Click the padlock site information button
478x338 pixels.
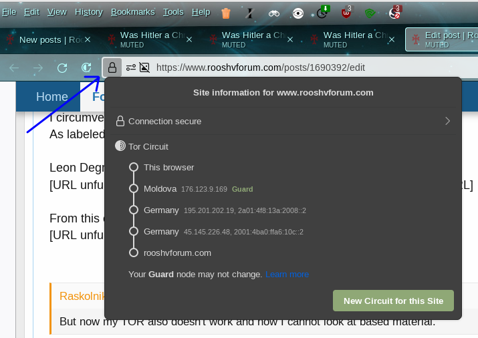click(x=112, y=67)
